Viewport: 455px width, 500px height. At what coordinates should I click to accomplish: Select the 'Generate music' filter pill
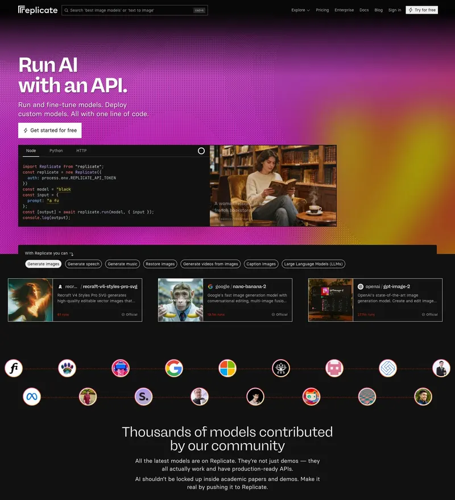[x=123, y=264]
